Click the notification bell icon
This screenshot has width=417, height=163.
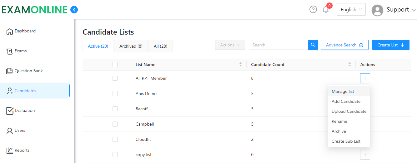click(326, 10)
